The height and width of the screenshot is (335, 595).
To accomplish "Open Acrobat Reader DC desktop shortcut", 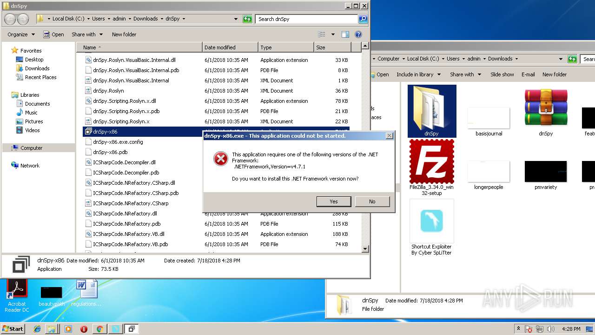I will click(x=17, y=296).
